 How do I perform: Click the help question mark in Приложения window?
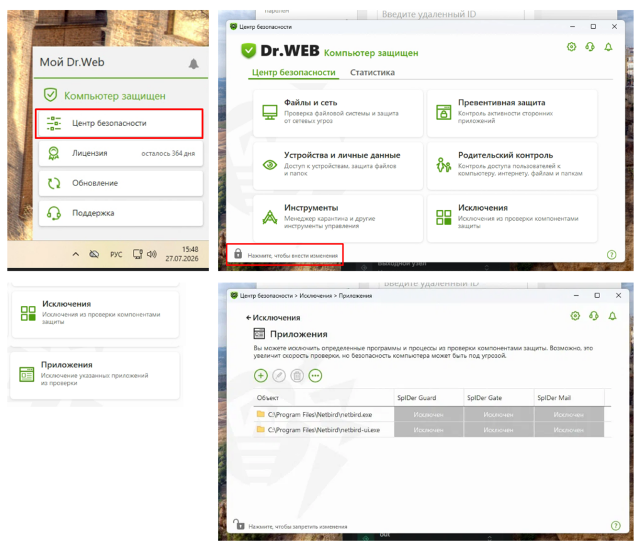(x=616, y=526)
